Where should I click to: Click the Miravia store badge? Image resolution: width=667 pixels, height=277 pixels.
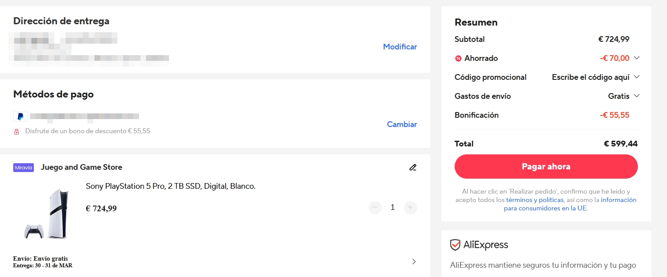point(23,168)
